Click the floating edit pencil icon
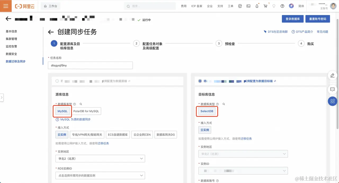This screenshot has height=183, width=339. click(332, 75)
